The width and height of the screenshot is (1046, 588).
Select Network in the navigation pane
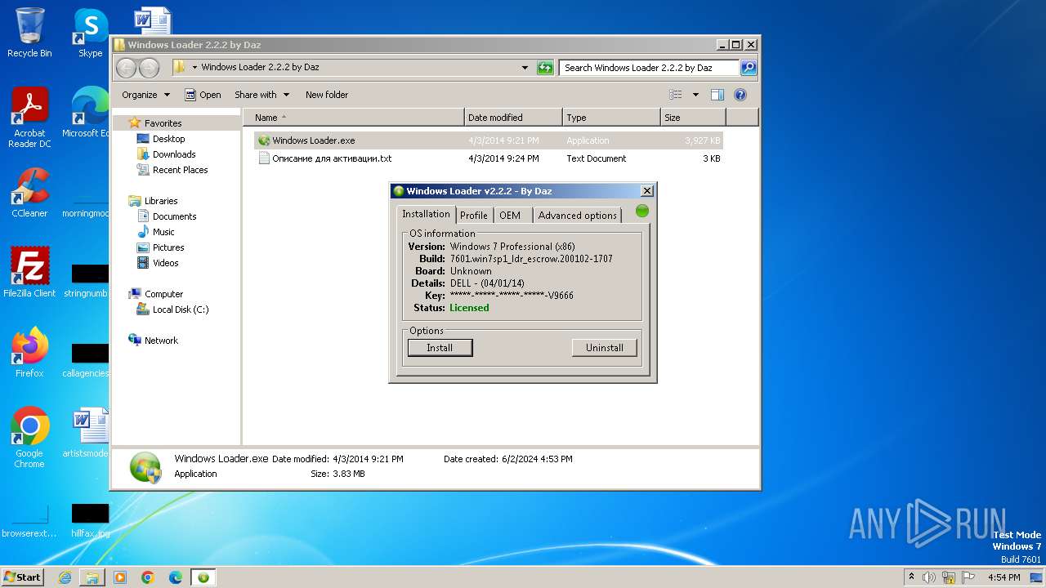(x=161, y=341)
